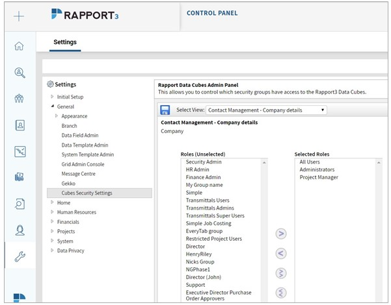Select the Simple role
This screenshot has width=391, height=305.
[x=194, y=193]
